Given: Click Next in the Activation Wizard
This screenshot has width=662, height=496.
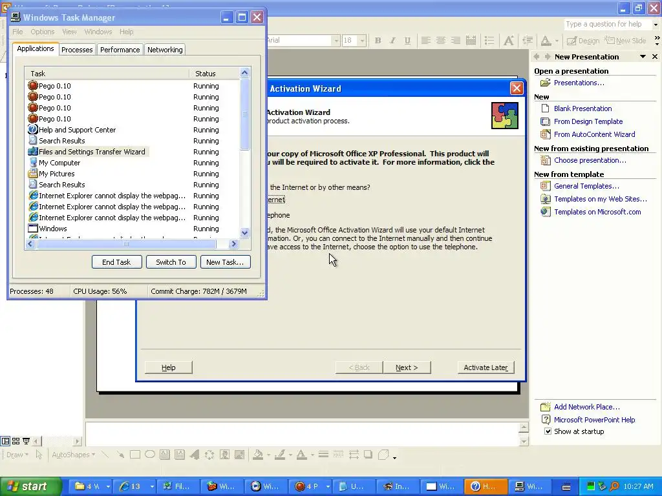Looking at the screenshot, I should (x=407, y=367).
